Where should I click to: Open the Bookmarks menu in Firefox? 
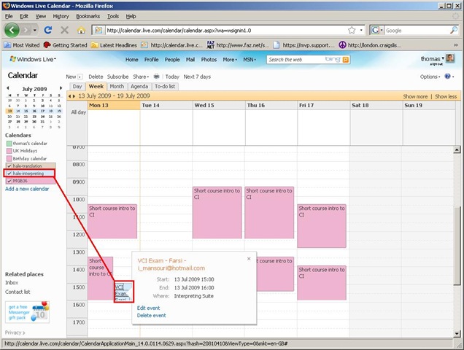click(x=88, y=15)
